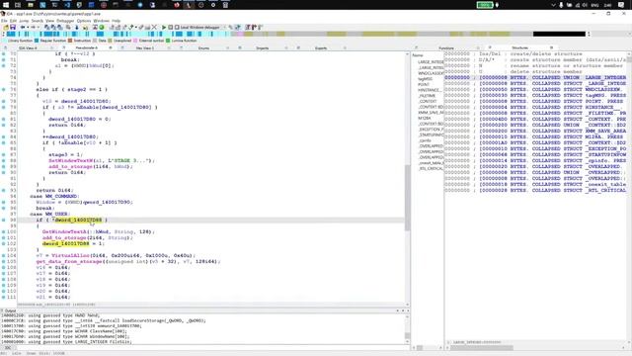Open the Windows Start menu
This screenshot has height=356, width=632.
(x=6, y=5)
